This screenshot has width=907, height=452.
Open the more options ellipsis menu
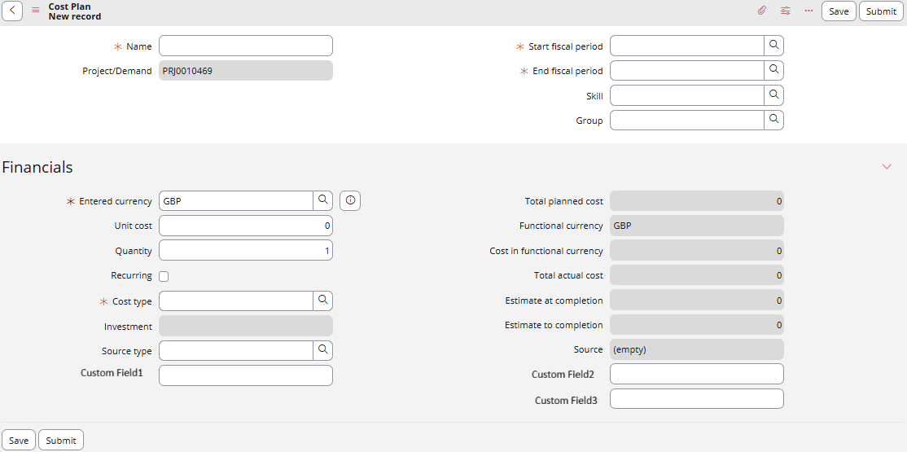(808, 11)
